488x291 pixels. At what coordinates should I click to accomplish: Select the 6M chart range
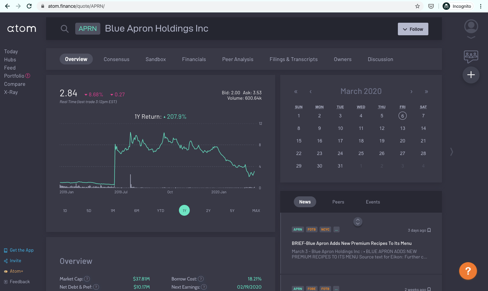coord(137,211)
